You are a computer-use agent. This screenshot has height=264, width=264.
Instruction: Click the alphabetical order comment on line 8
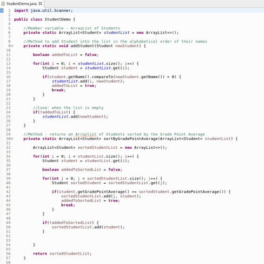(115, 42)
